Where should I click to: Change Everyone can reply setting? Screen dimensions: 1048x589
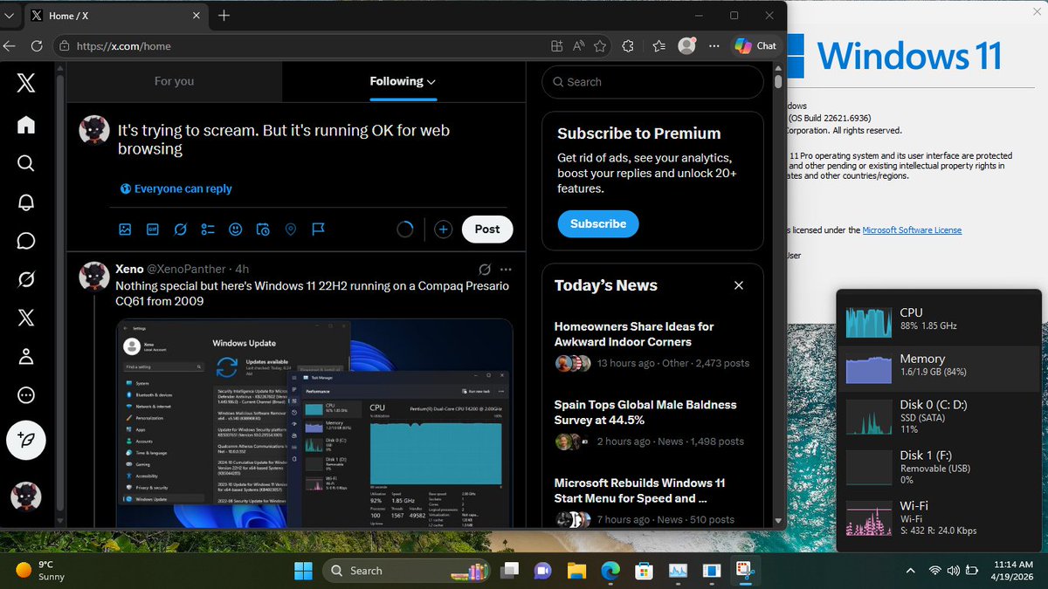176,188
